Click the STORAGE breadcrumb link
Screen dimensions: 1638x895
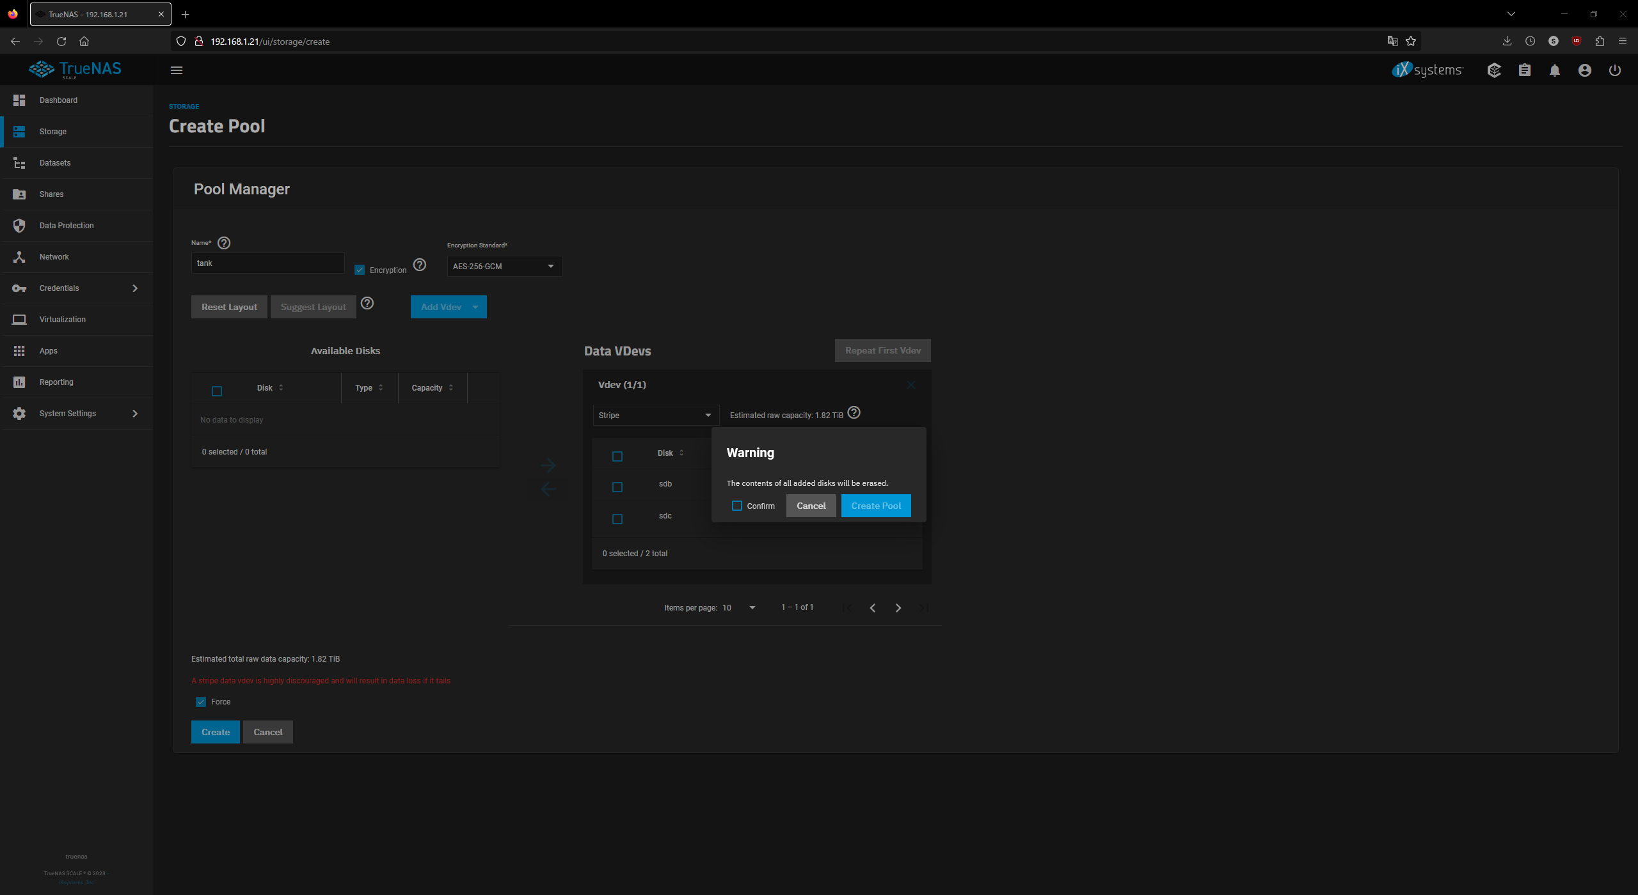tap(184, 106)
